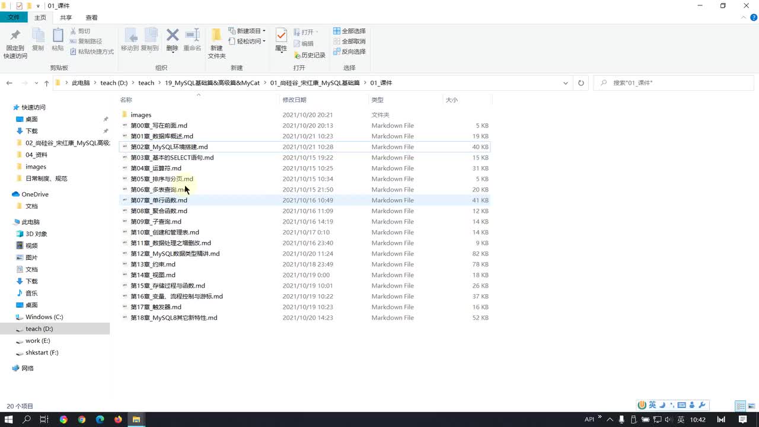Click History in the ribbon
Viewport: 759px width, 427px height.
pyautogui.click(x=310, y=55)
